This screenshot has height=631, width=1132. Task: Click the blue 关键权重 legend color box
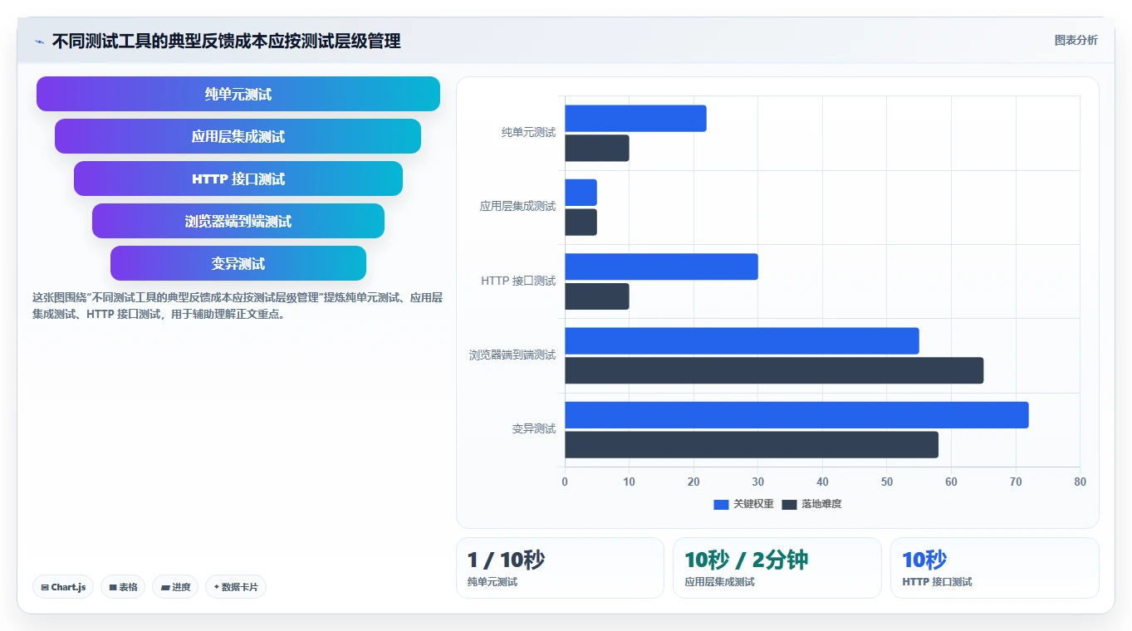click(721, 504)
